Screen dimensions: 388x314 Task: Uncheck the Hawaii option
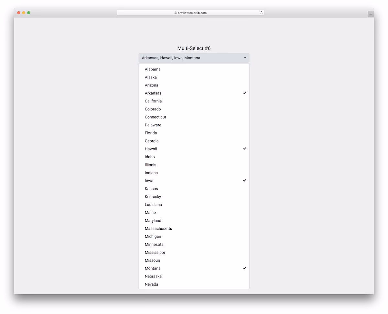click(194, 149)
